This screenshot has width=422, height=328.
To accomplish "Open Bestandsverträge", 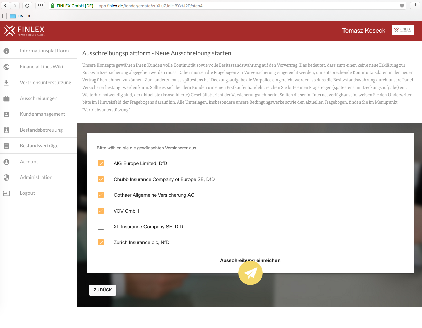I will tap(39, 146).
